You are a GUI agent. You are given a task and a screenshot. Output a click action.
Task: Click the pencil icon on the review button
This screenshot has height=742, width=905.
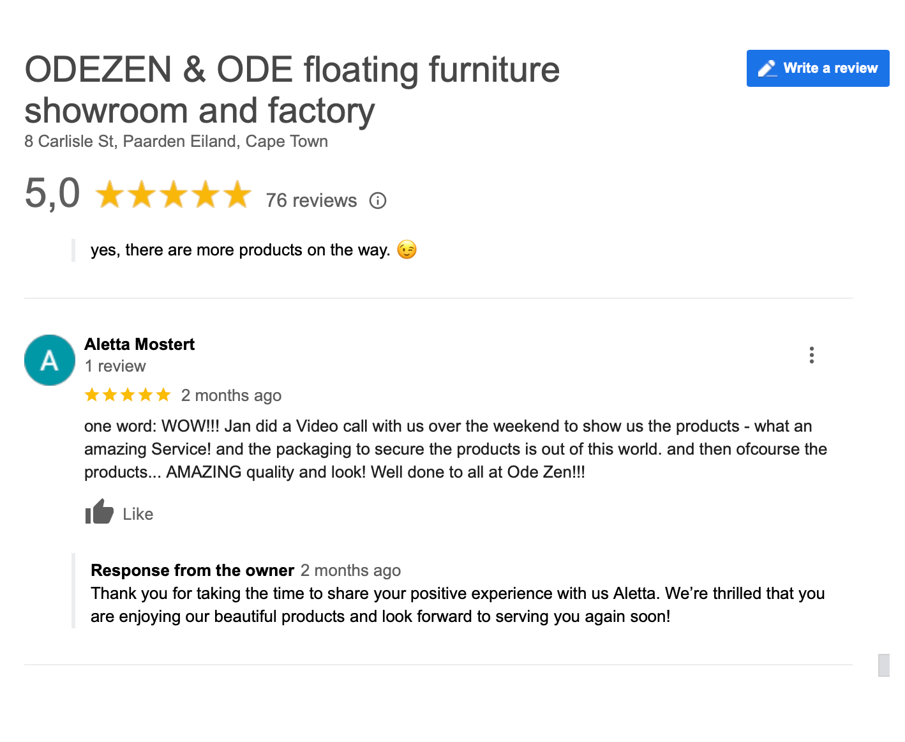point(767,68)
